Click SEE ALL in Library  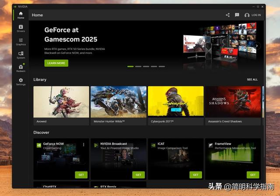coord(252,79)
